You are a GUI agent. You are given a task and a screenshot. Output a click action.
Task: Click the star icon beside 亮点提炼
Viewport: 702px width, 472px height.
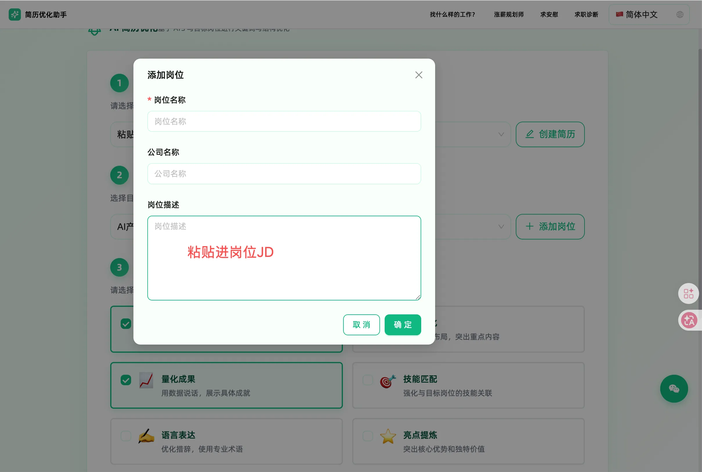(388, 436)
